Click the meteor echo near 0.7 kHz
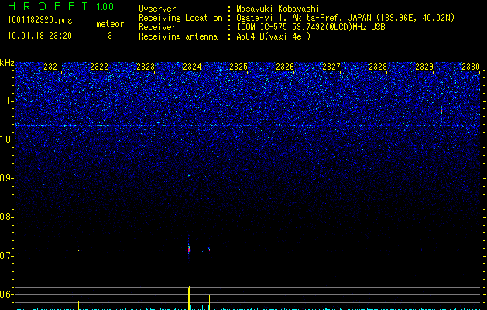Viewport: 487px width, 310px height. 190,248
